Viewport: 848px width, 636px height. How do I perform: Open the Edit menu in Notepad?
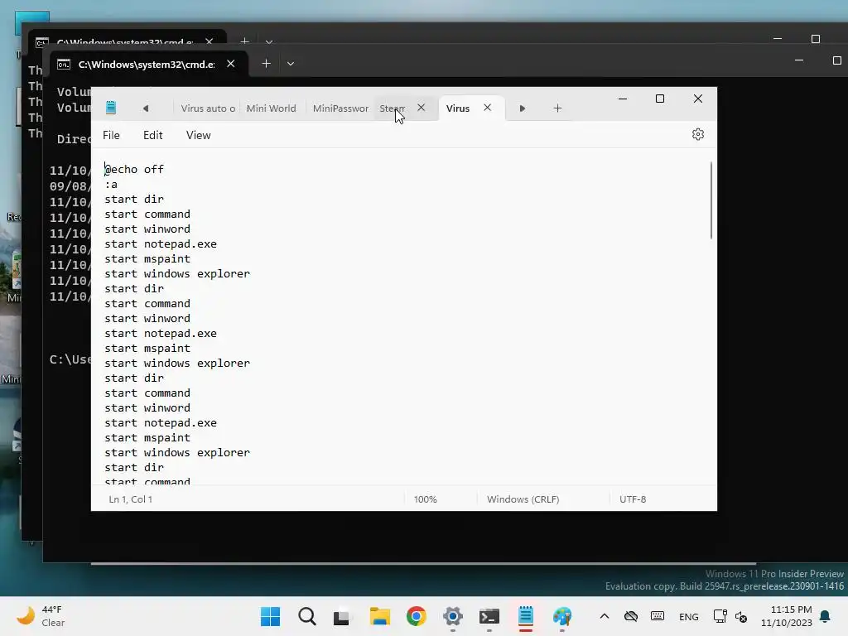click(x=152, y=135)
